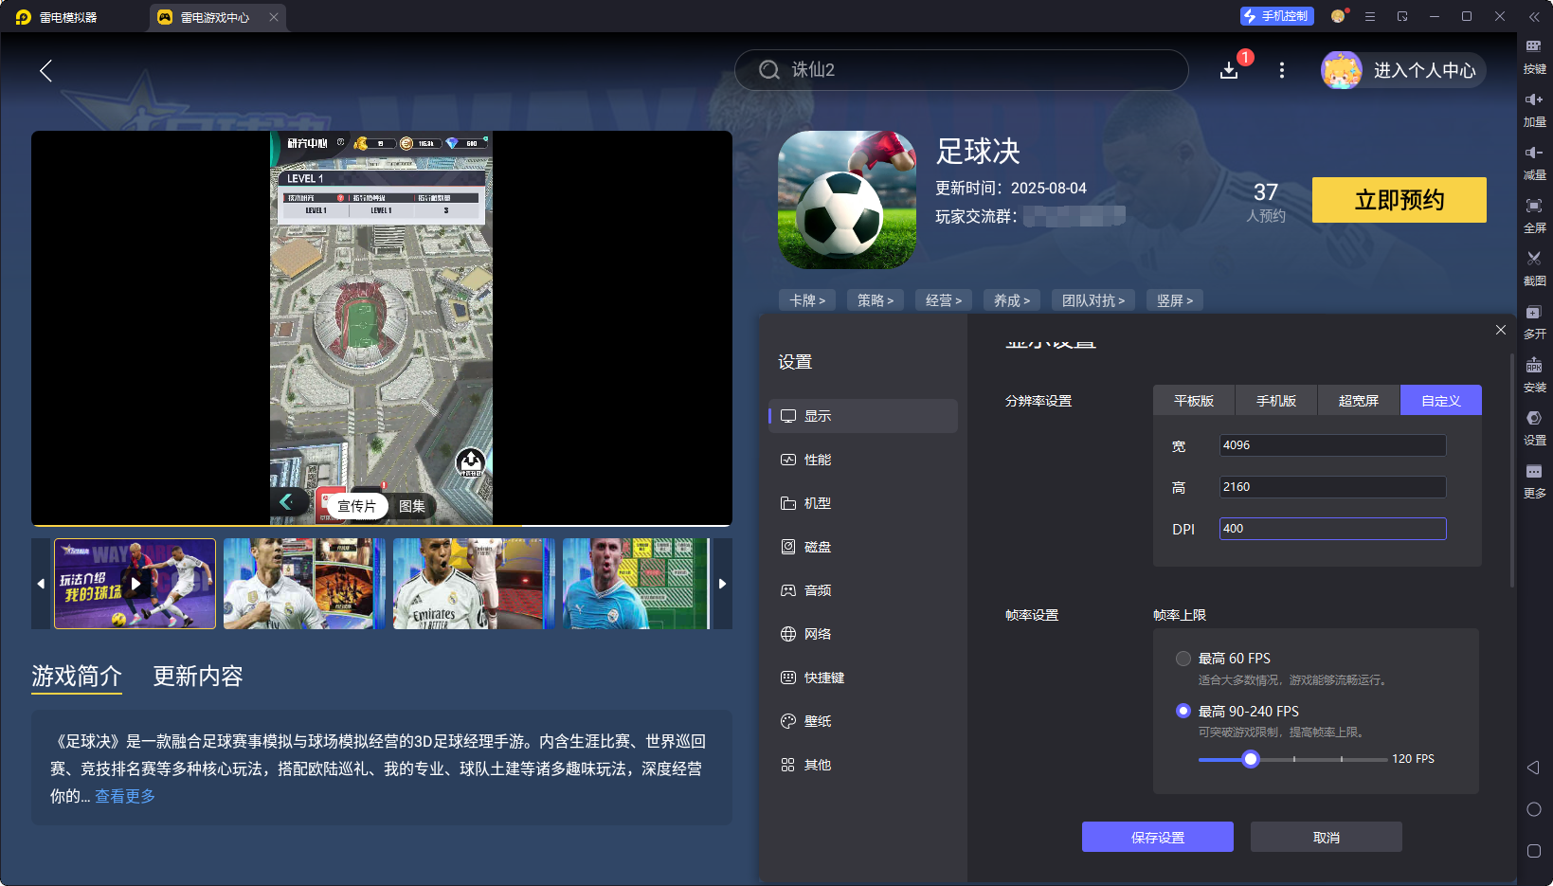Show next thumbnails with right arrow
This screenshot has height=886, width=1553.
pos(722,584)
